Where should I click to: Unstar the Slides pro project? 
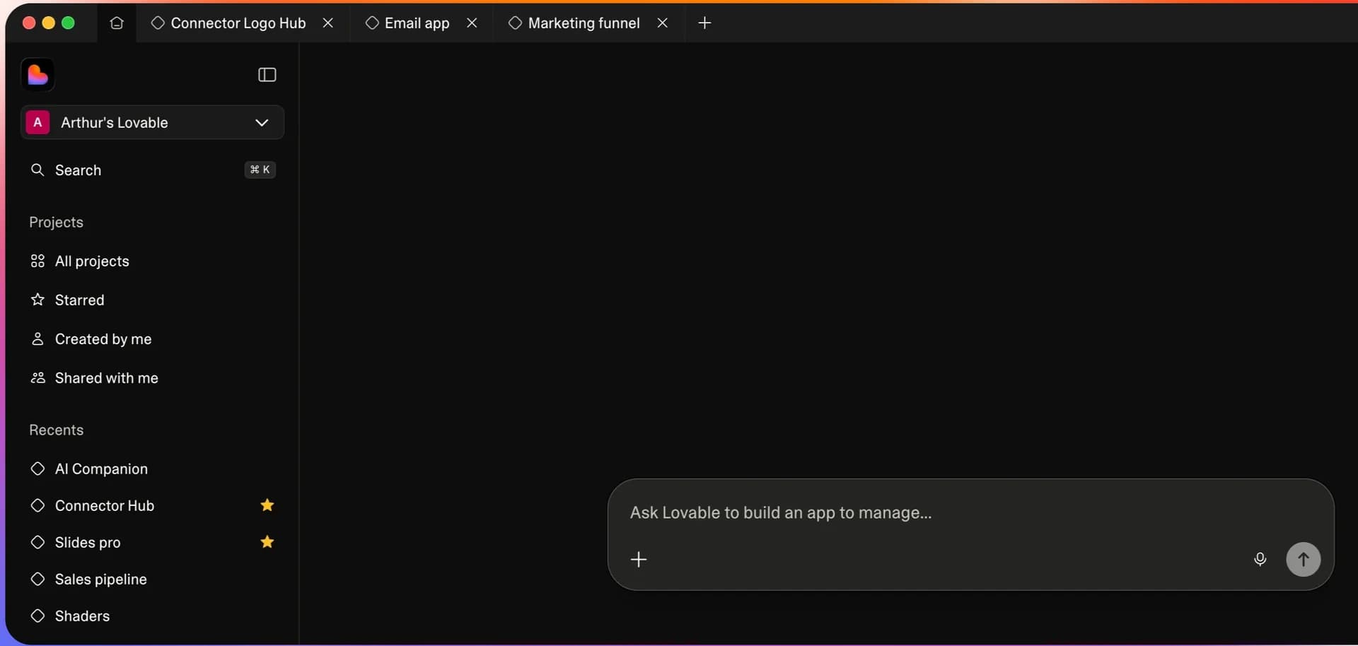267,542
